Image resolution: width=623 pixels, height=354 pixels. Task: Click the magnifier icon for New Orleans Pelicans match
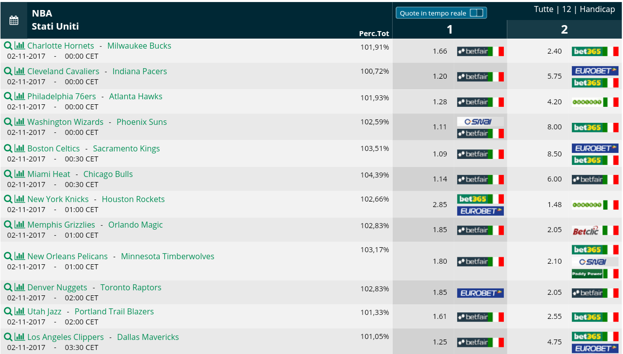(8, 256)
